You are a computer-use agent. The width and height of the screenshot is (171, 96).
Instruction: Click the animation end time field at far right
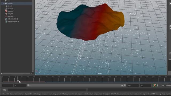click(145, 85)
